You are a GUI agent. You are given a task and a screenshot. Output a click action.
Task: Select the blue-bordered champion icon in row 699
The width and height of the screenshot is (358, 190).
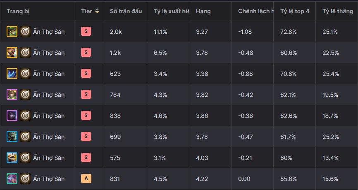tap(12, 136)
